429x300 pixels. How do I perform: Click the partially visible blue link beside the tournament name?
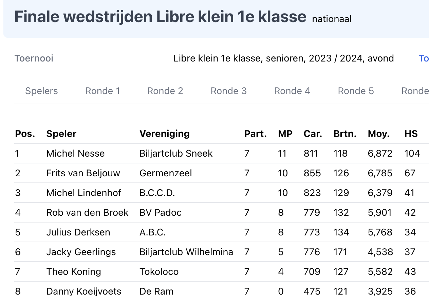point(424,58)
